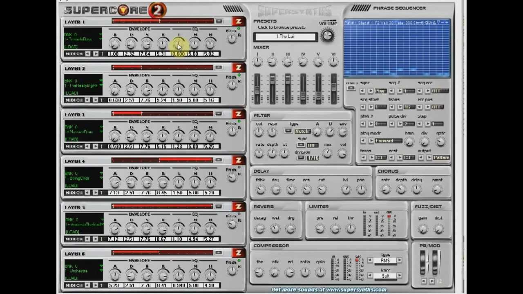
Task: Increase Layer 3 MIDI channel with right arrow
Action: click(96, 146)
